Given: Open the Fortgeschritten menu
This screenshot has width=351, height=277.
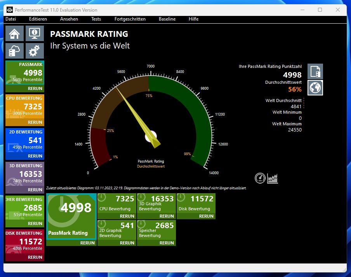Looking at the screenshot, I should [130, 19].
